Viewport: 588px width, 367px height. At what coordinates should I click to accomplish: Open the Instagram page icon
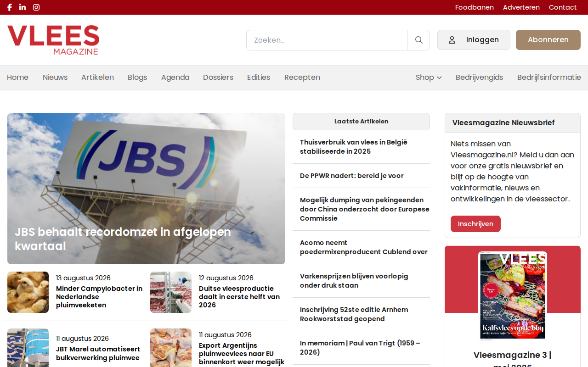pos(36,7)
